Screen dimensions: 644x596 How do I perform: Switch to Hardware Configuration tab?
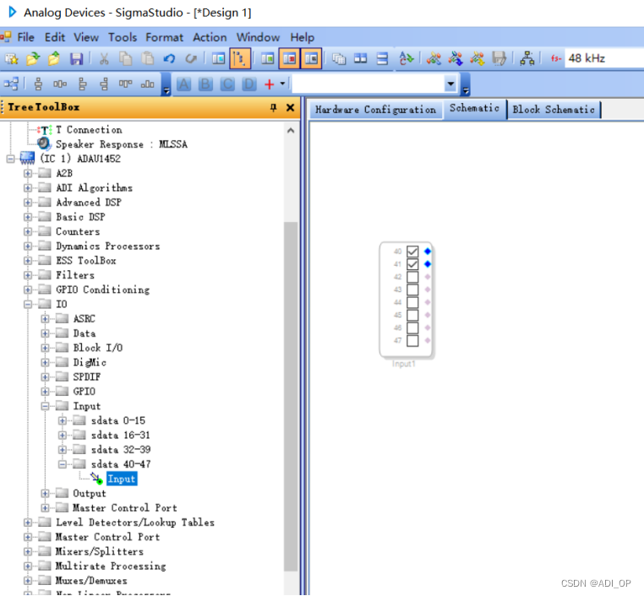coord(375,110)
